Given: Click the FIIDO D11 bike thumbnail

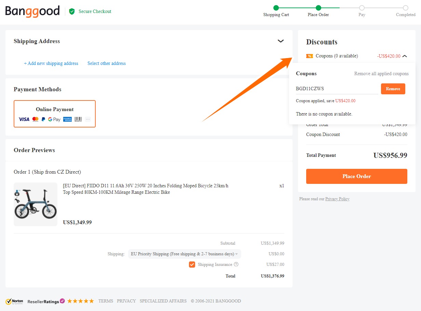Looking at the screenshot, I should 36,204.
